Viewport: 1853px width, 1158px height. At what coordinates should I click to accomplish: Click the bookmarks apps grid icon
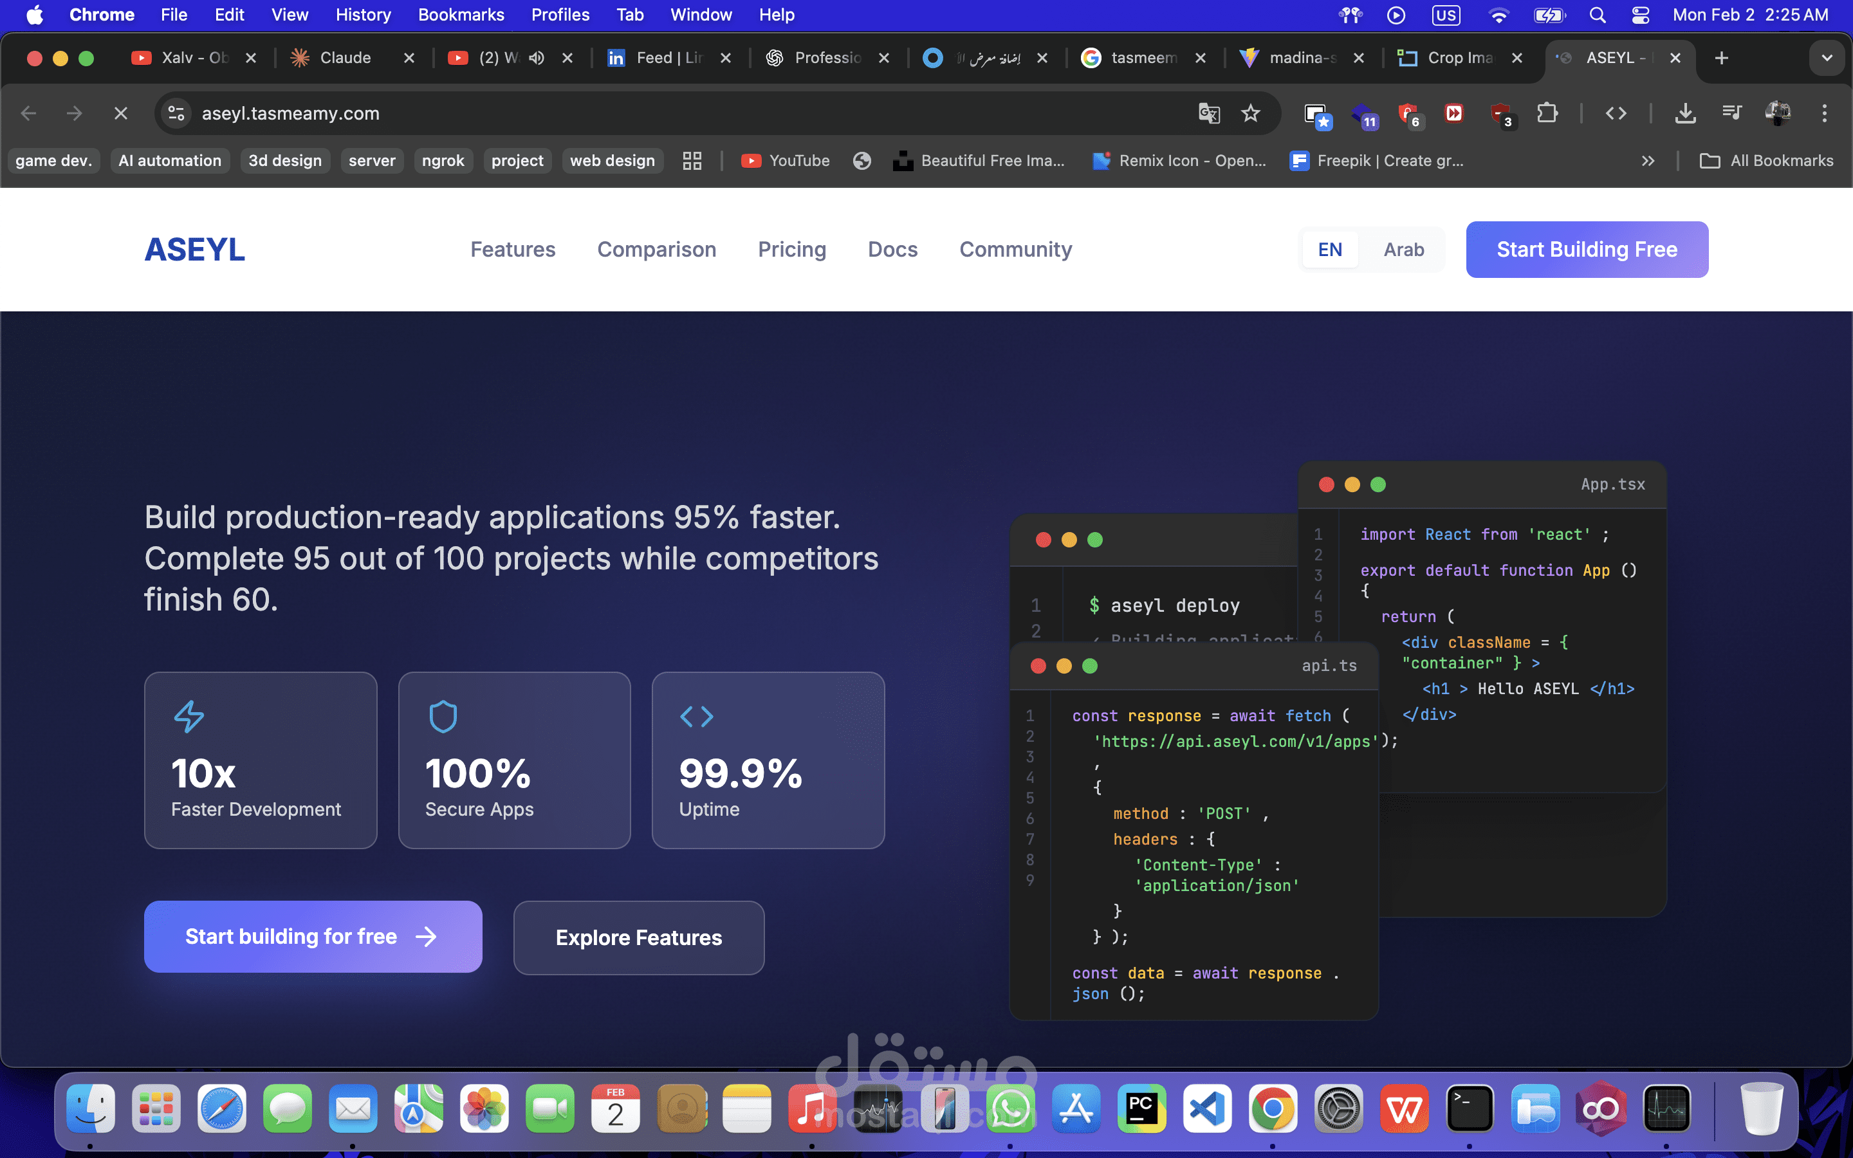[x=692, y=161]
